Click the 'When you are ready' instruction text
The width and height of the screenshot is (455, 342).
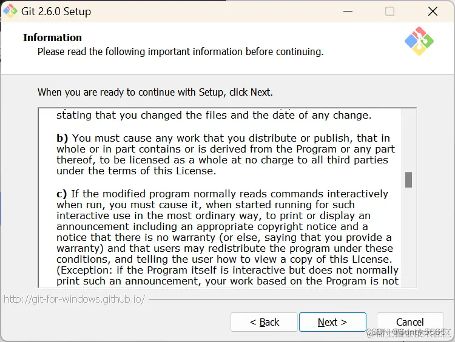(155, 92)
